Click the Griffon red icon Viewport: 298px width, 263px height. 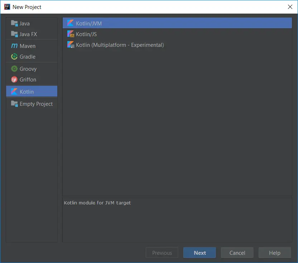pyautogui.click(x=14, y=79)
